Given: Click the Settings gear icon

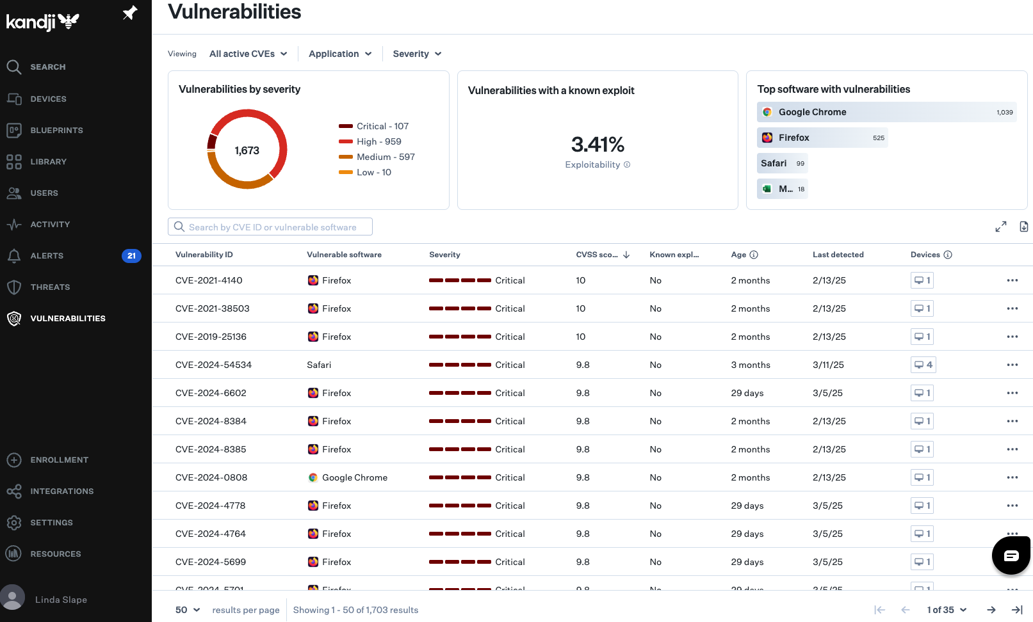Looking at the screenshot, I should tap(14, 522).
